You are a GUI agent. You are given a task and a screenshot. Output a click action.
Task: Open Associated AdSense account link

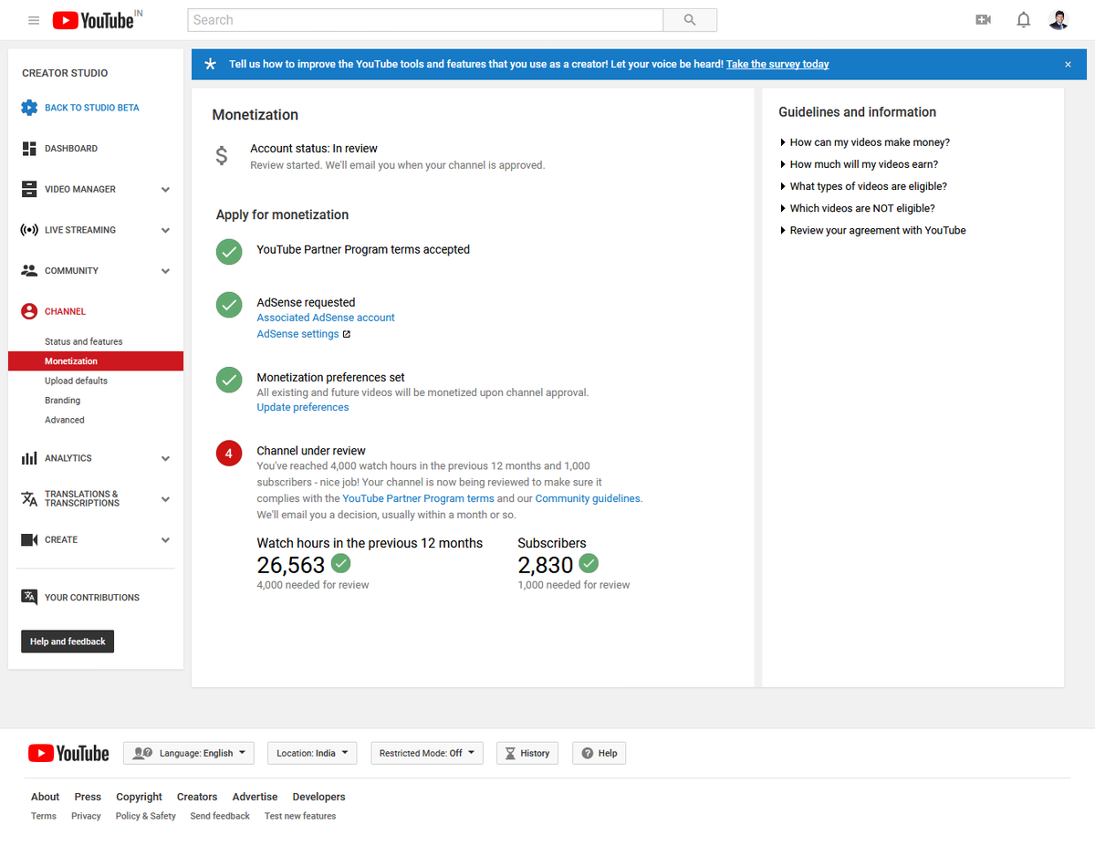click(326, 318)
